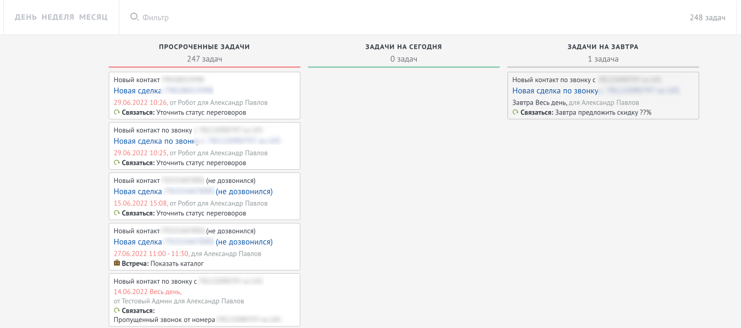Click Связаться icon in 15.06.2022 15:08 task
741x328 pixels.
(x=117, y=213)
